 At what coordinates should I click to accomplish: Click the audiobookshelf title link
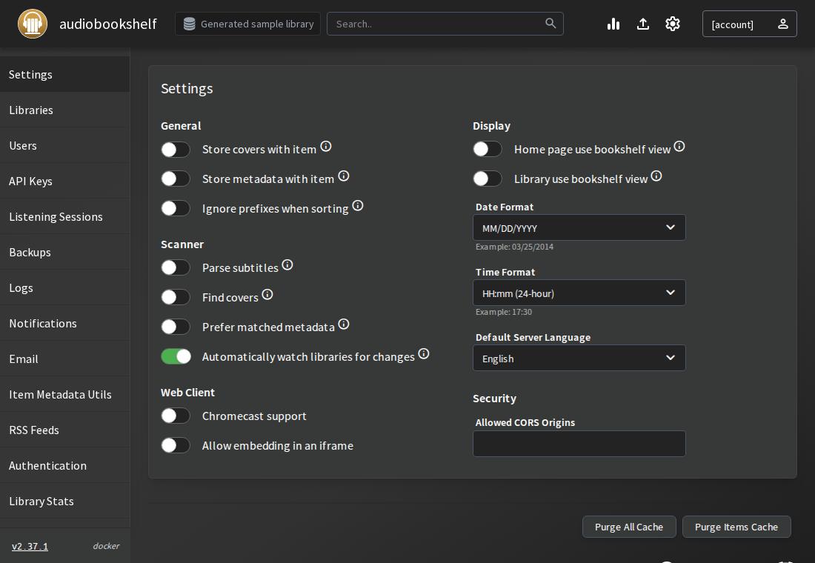coord(108,24)
